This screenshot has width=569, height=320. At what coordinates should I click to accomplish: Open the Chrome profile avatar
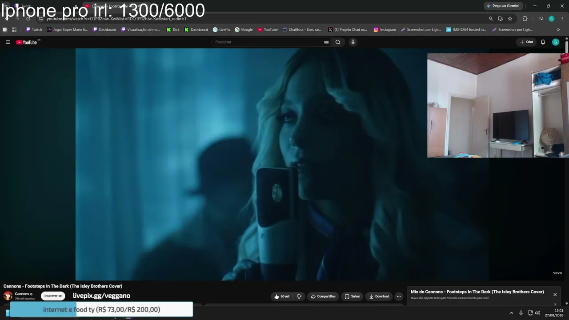tap(552, 19)
